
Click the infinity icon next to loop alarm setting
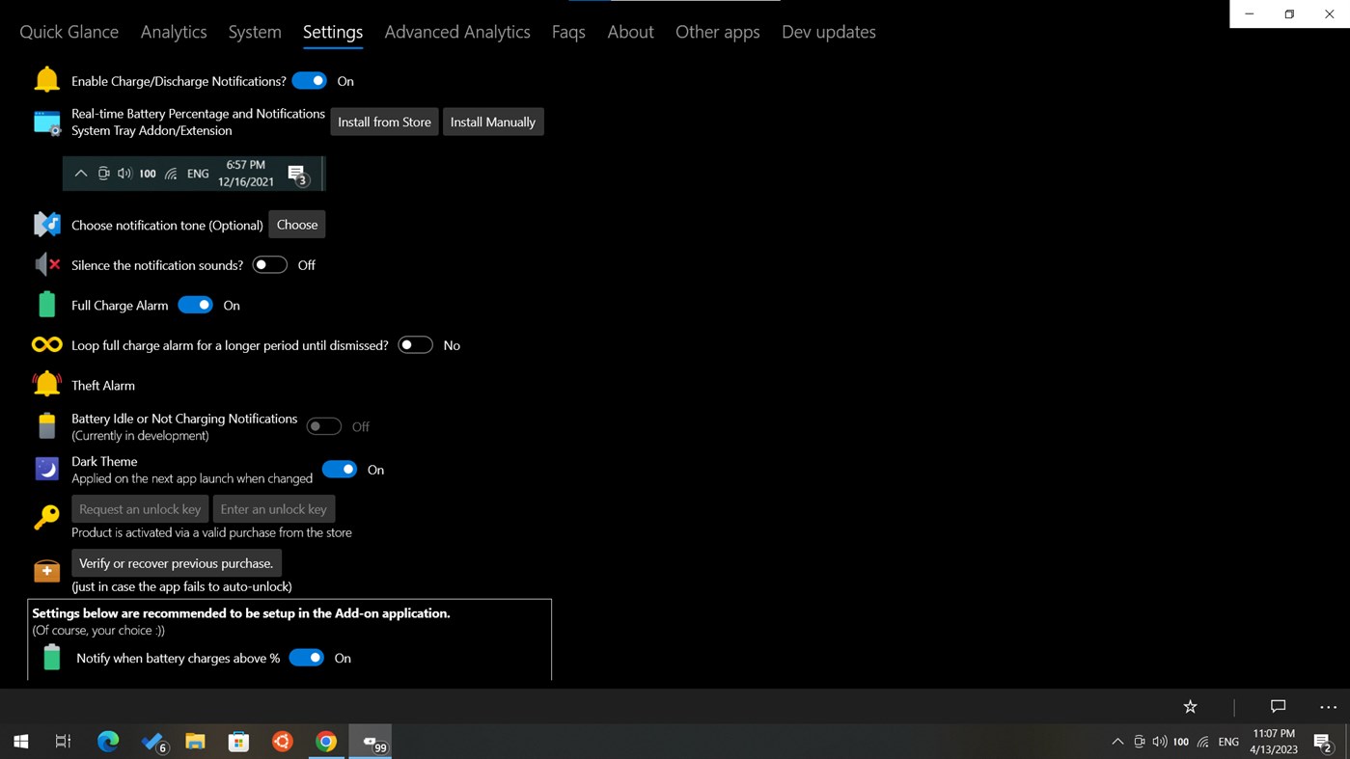click(x=46, y=343)
